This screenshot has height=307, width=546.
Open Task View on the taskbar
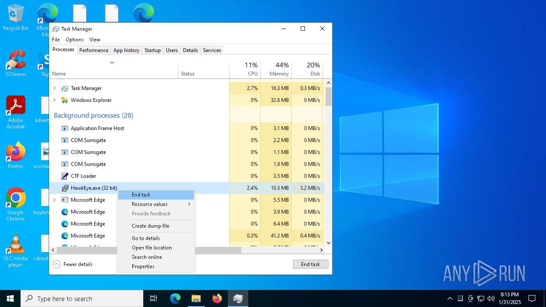[154, 298]
